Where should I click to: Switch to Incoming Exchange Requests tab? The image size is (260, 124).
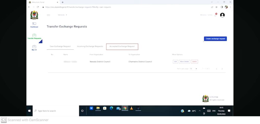[x=90, y=47]
